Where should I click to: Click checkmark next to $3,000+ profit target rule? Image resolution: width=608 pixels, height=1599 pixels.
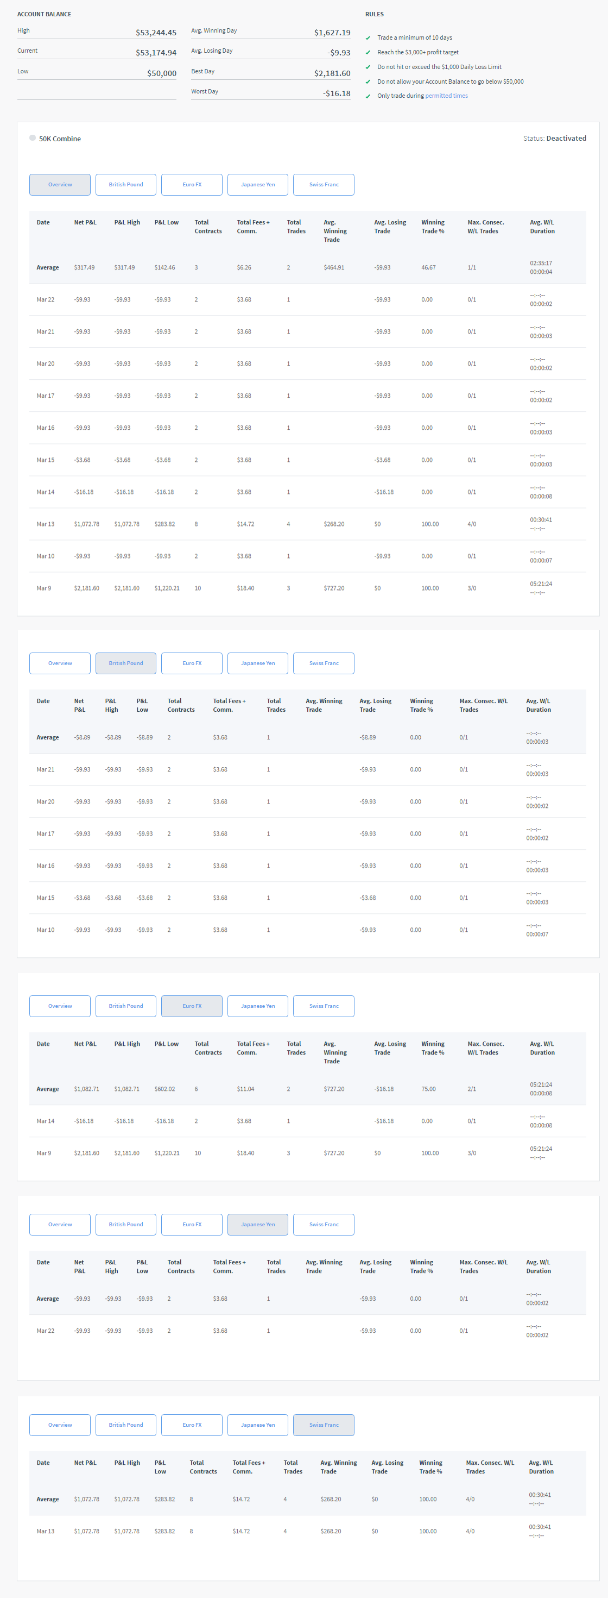pyautogui.click(x=368, y=53)
